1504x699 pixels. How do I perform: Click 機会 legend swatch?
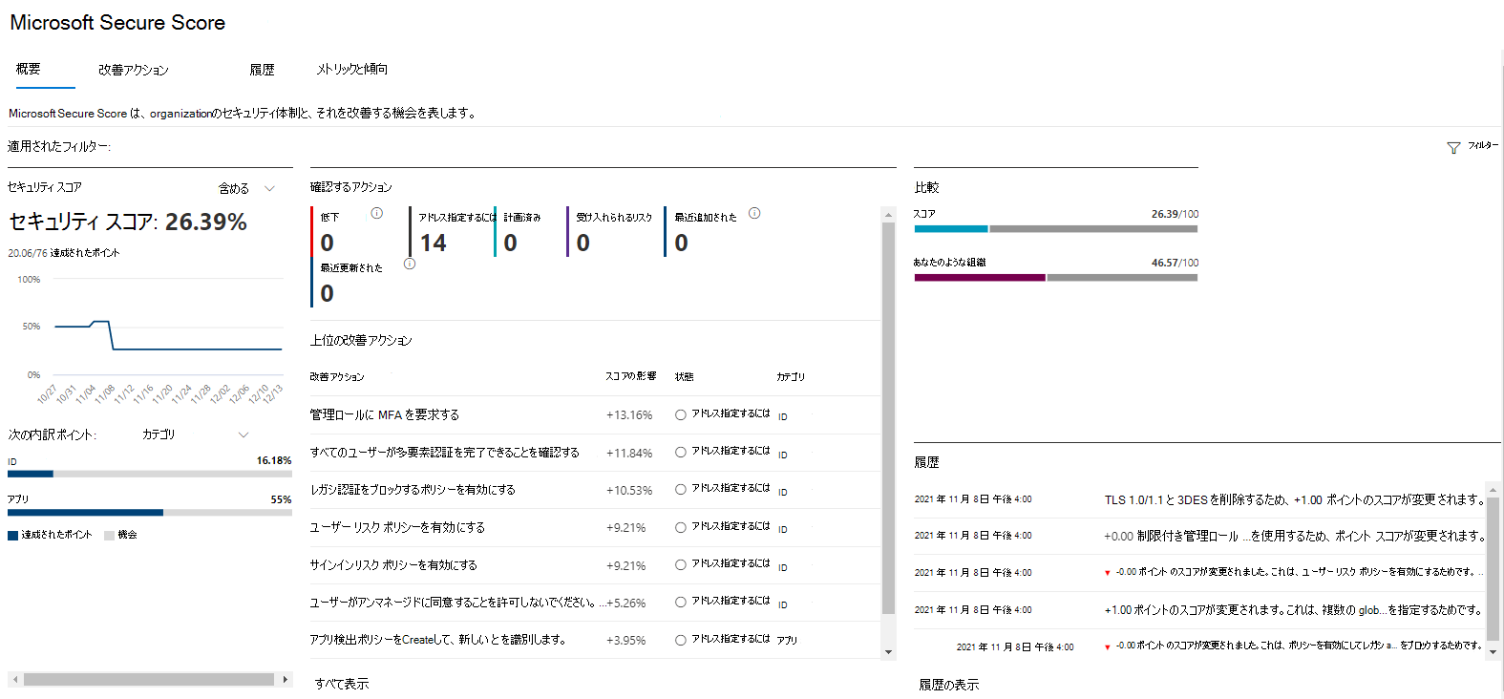point(110,536)
